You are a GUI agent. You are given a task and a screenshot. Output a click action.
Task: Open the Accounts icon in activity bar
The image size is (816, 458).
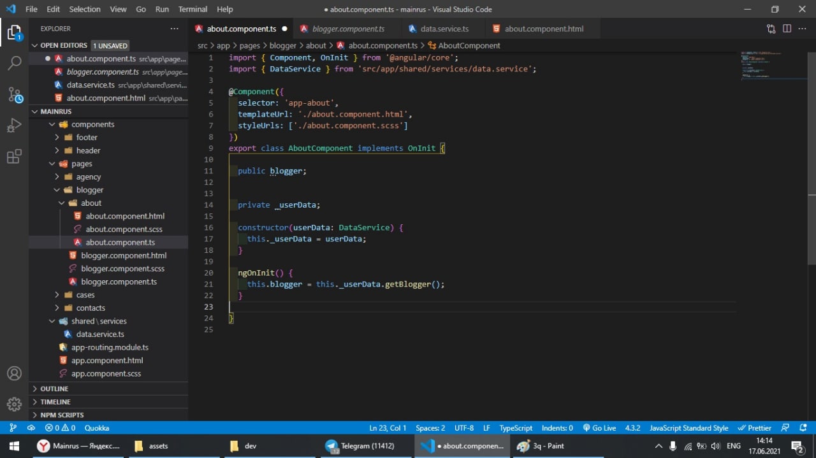tap(14, 373)
